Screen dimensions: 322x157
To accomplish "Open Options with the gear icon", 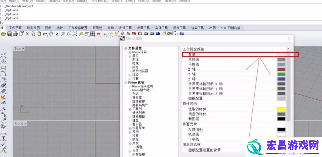I will [170, 34].
